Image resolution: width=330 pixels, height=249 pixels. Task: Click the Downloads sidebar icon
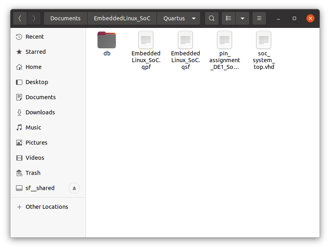20,112
